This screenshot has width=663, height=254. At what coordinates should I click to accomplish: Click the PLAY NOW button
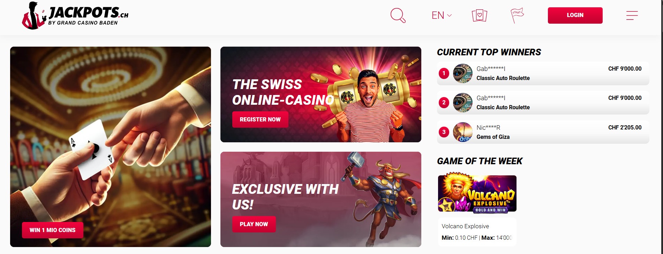(x=254, y=224)
